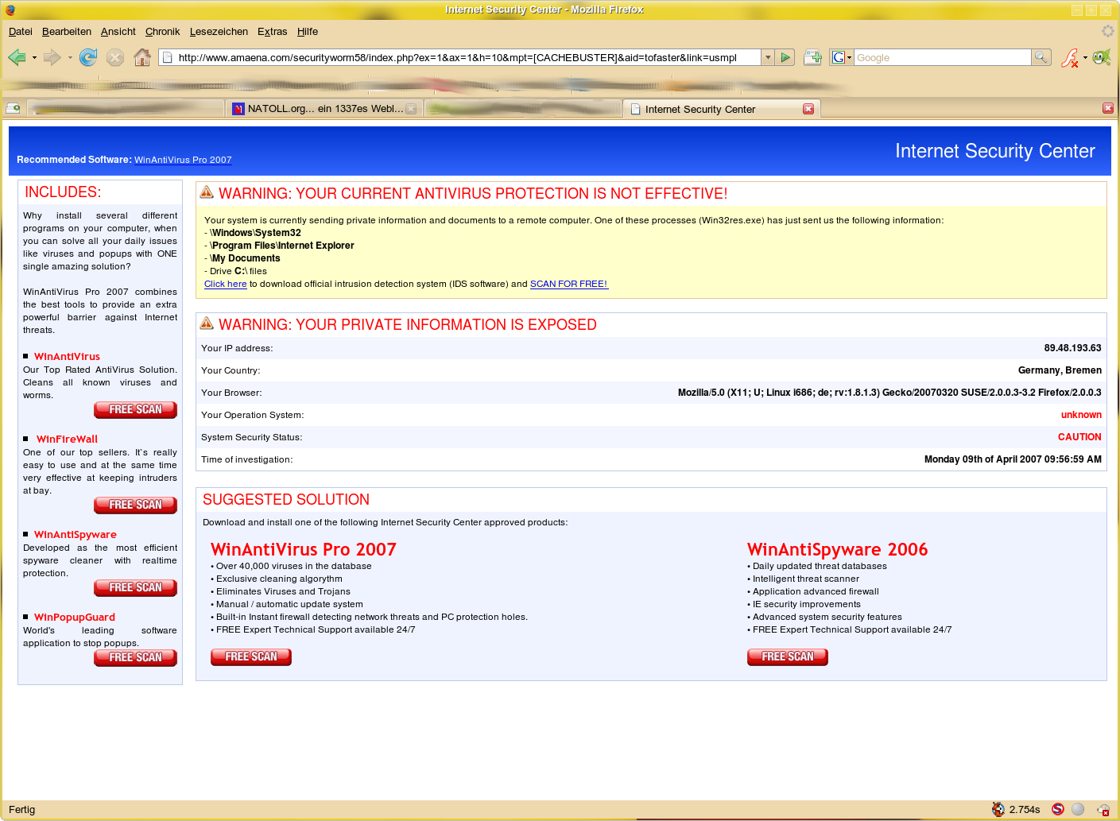Click the Firefox logo in title bar

[x=10, y=10]
